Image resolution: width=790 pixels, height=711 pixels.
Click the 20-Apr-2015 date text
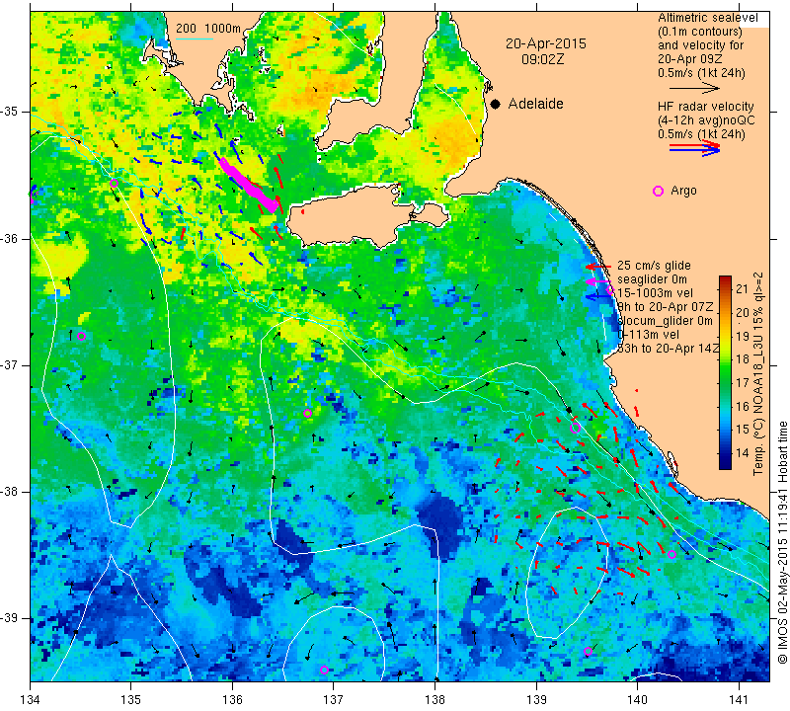[x=546, y=43]
